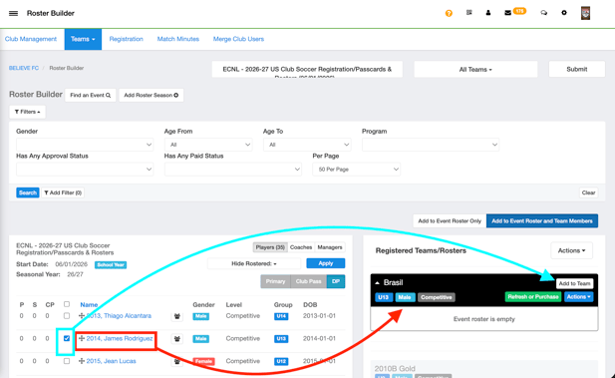Check the box for Jean Lucas
Image resolution: width=615 pixels, height=378 pixels.
coord(67,361)
